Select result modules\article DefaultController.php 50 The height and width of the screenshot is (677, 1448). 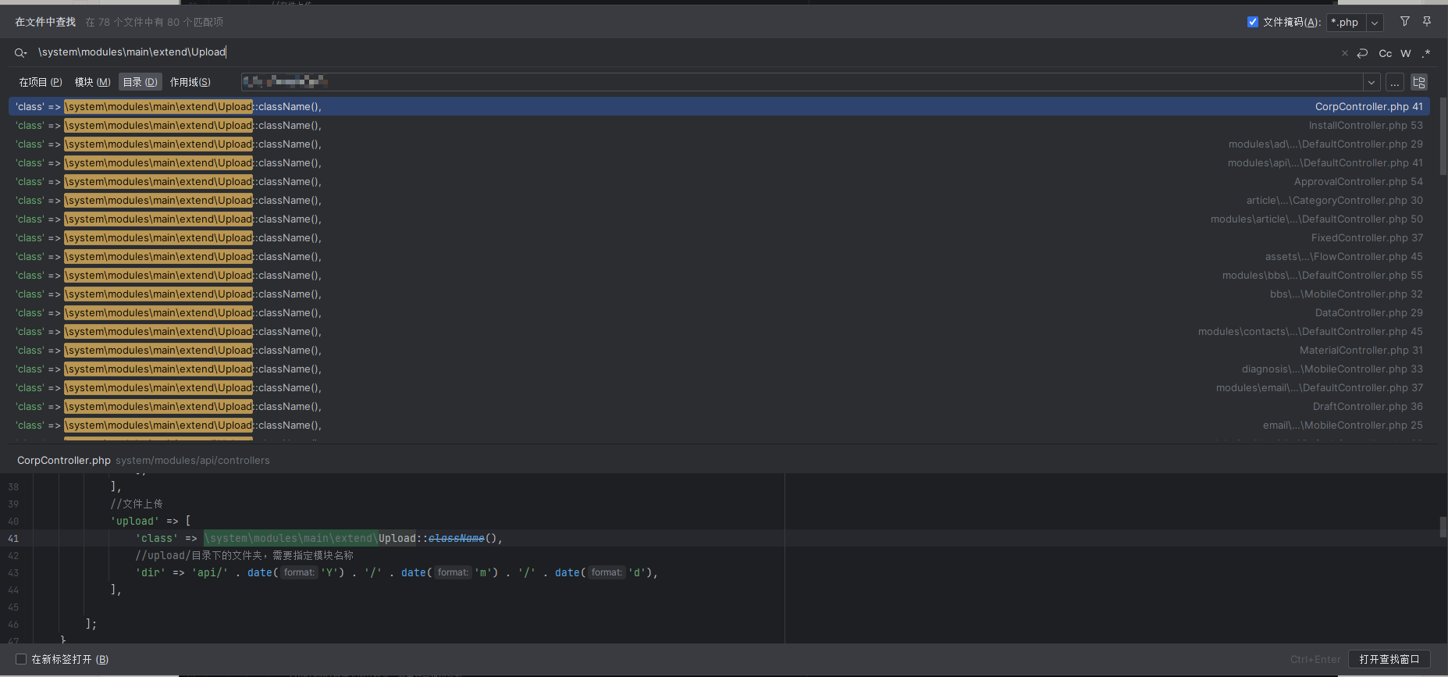coord(719,219)
